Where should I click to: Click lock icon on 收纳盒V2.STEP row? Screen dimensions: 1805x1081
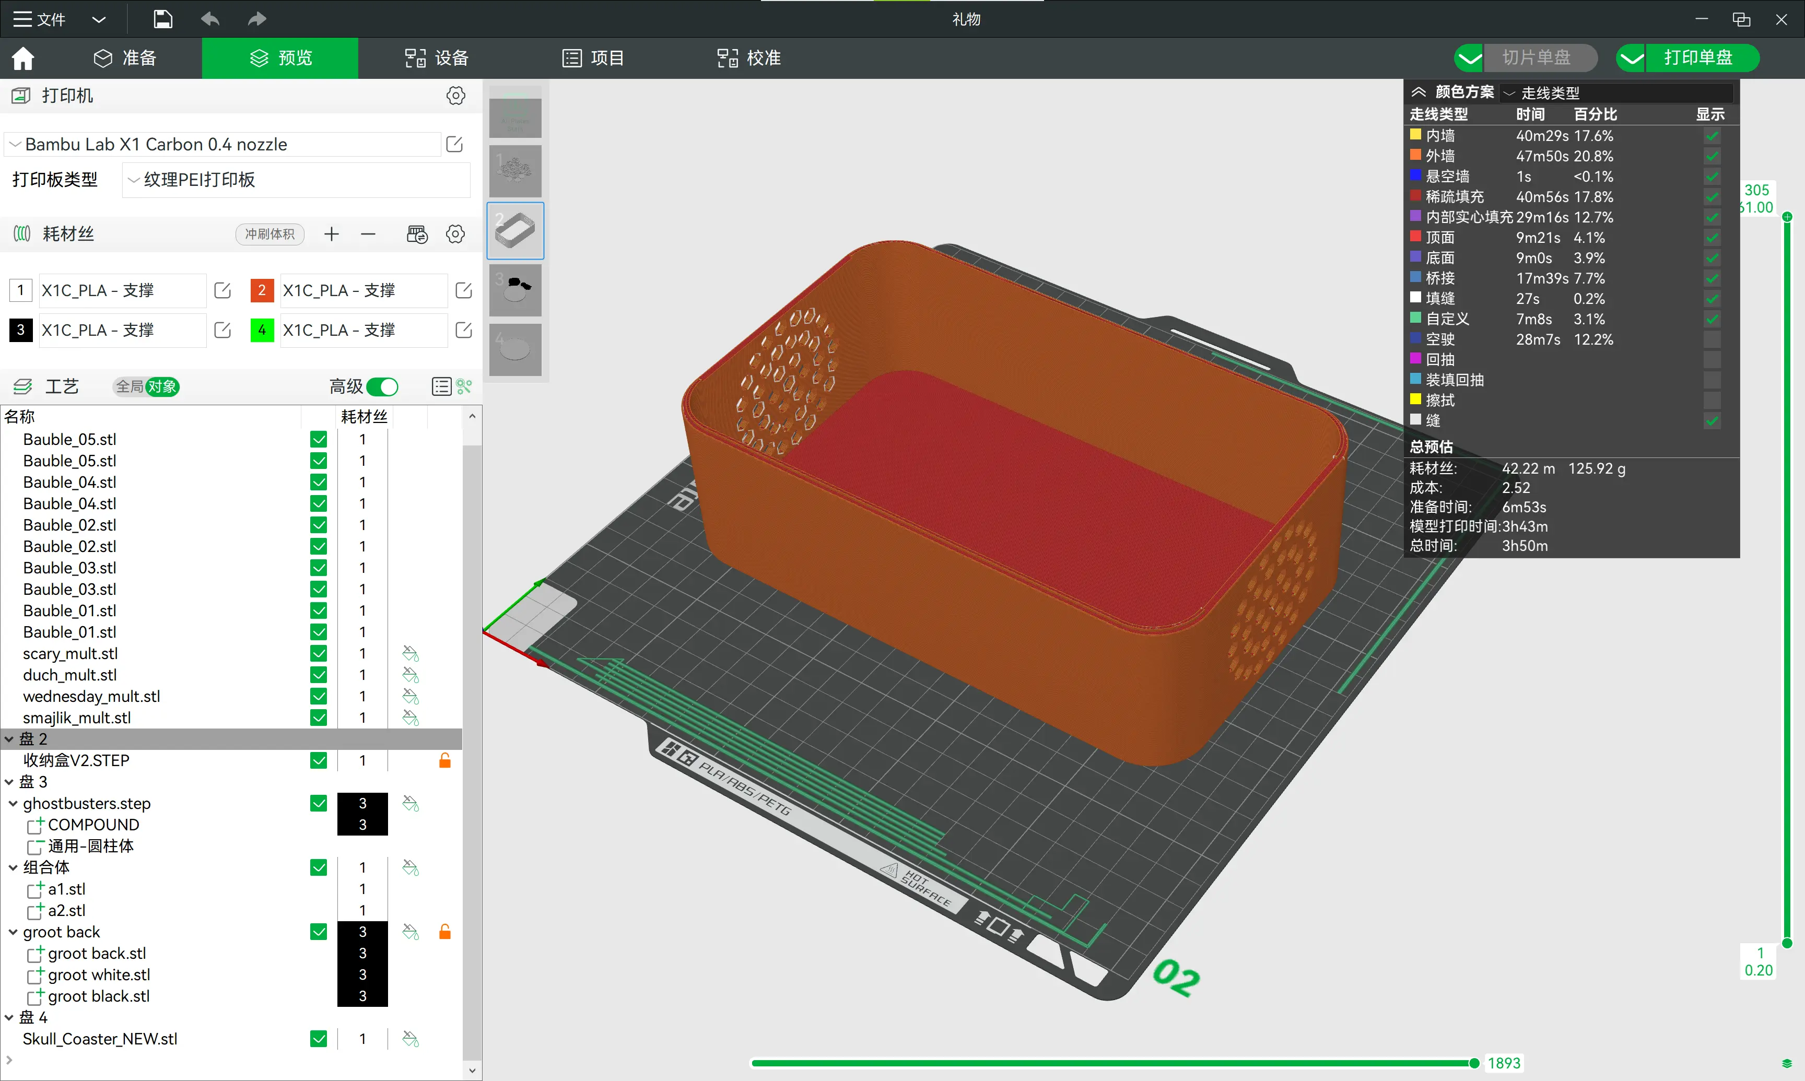coord(444,760)
